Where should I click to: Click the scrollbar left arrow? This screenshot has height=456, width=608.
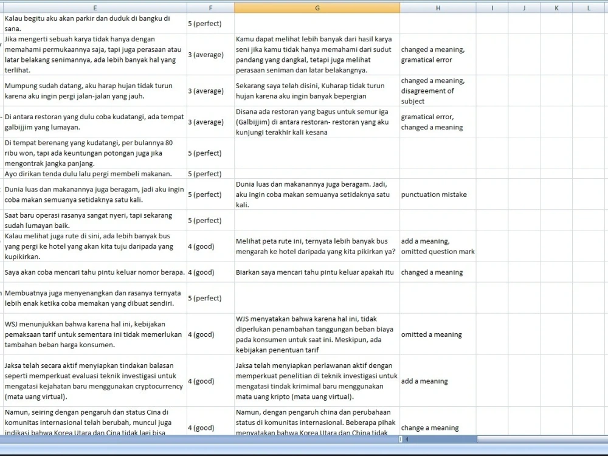407,440
